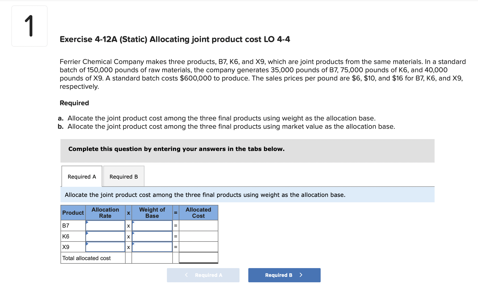Viewport: 478px width, 289px height.
Task: Click K6 Weight of Base input field
Action: click(x=152, y=236)
